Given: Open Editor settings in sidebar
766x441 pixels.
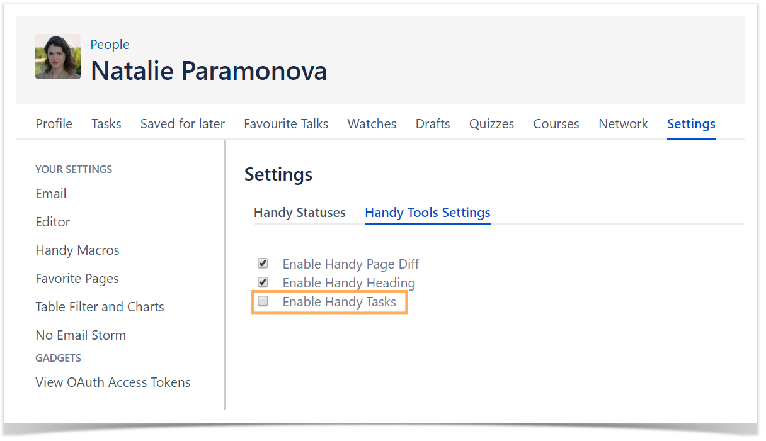Looking at the screenshot, I should point(53,222).
